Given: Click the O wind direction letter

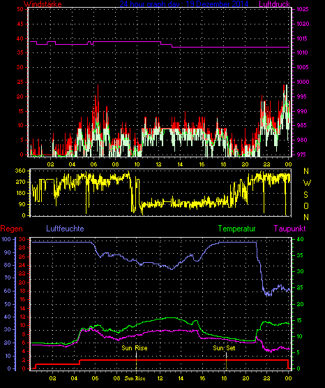Looking at the screenshot, I should 306,206.
